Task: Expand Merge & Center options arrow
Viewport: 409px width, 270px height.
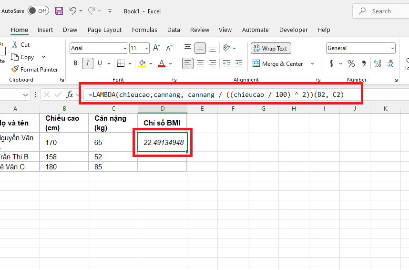Action: click(x=312, y=64)
